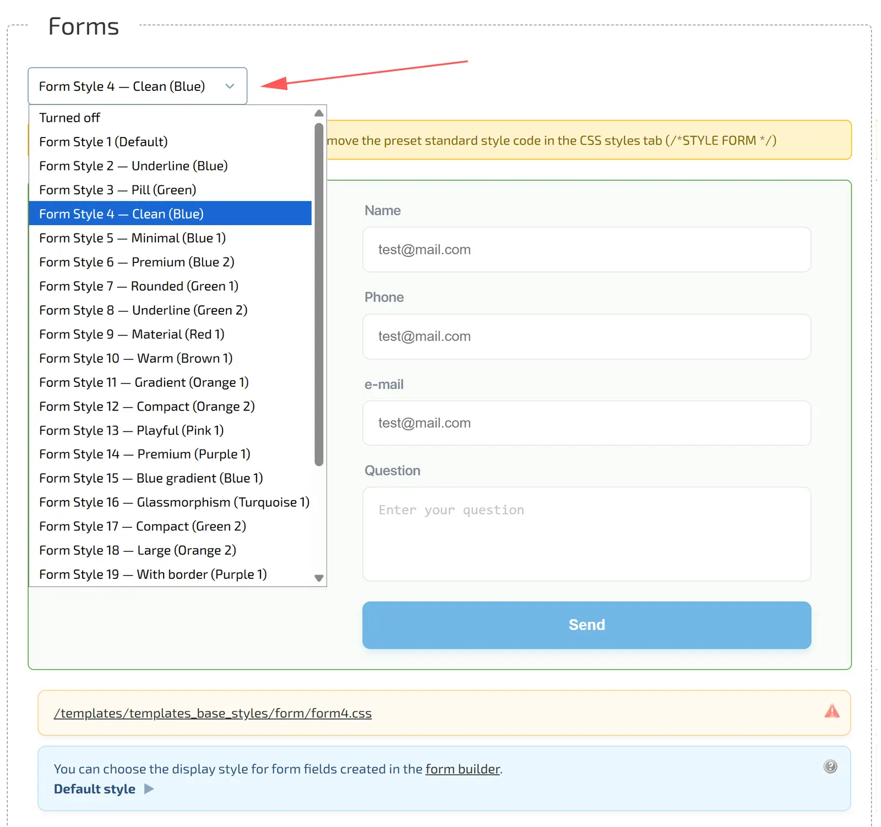Click the dropdown list scroll-down arrow
The image size is (881, 827).
point(319,578)
